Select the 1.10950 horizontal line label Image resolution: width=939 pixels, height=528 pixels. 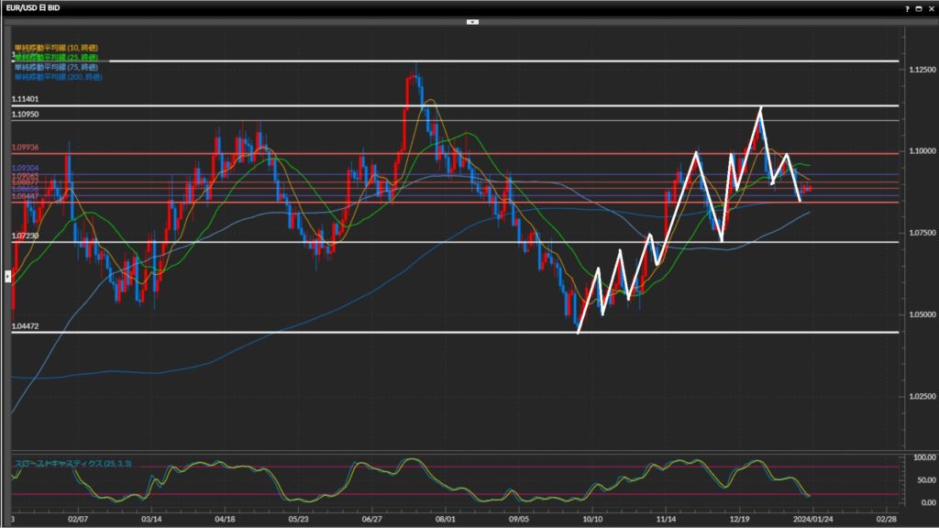(25, 114)
